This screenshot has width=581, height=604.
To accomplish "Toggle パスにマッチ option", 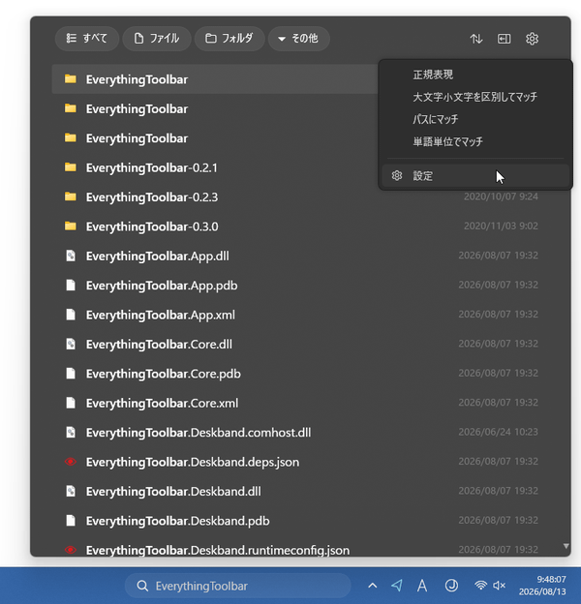I will click(x=475, y=119).
